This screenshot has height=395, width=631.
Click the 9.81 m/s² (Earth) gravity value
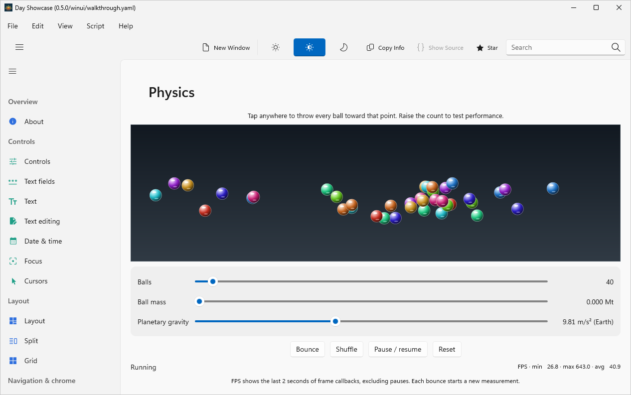coord(588,322)
